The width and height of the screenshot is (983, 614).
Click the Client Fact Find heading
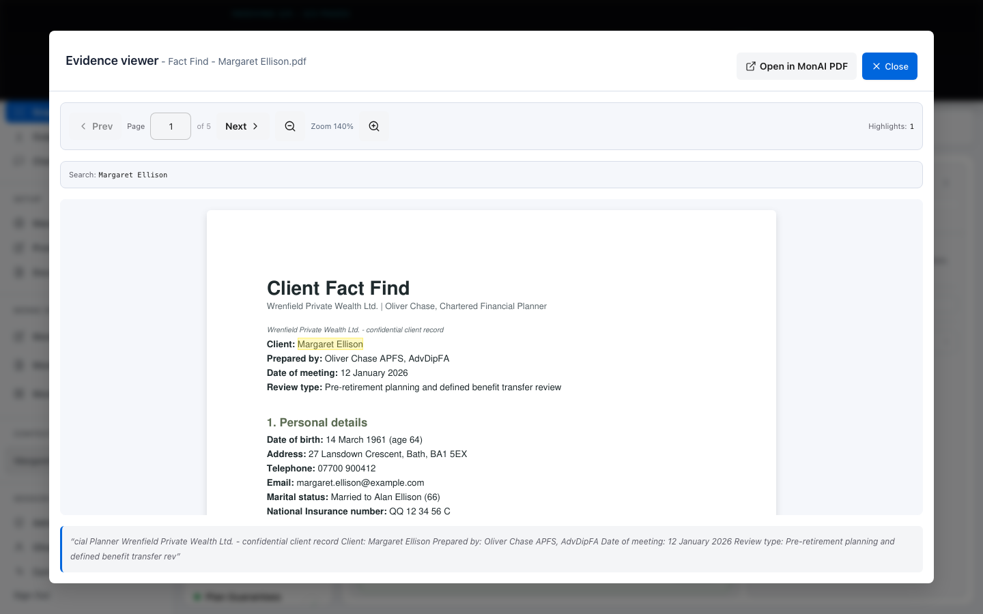(x=338, y=288)
